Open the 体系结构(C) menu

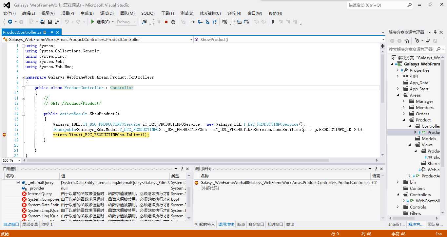[x=210, y=13]
